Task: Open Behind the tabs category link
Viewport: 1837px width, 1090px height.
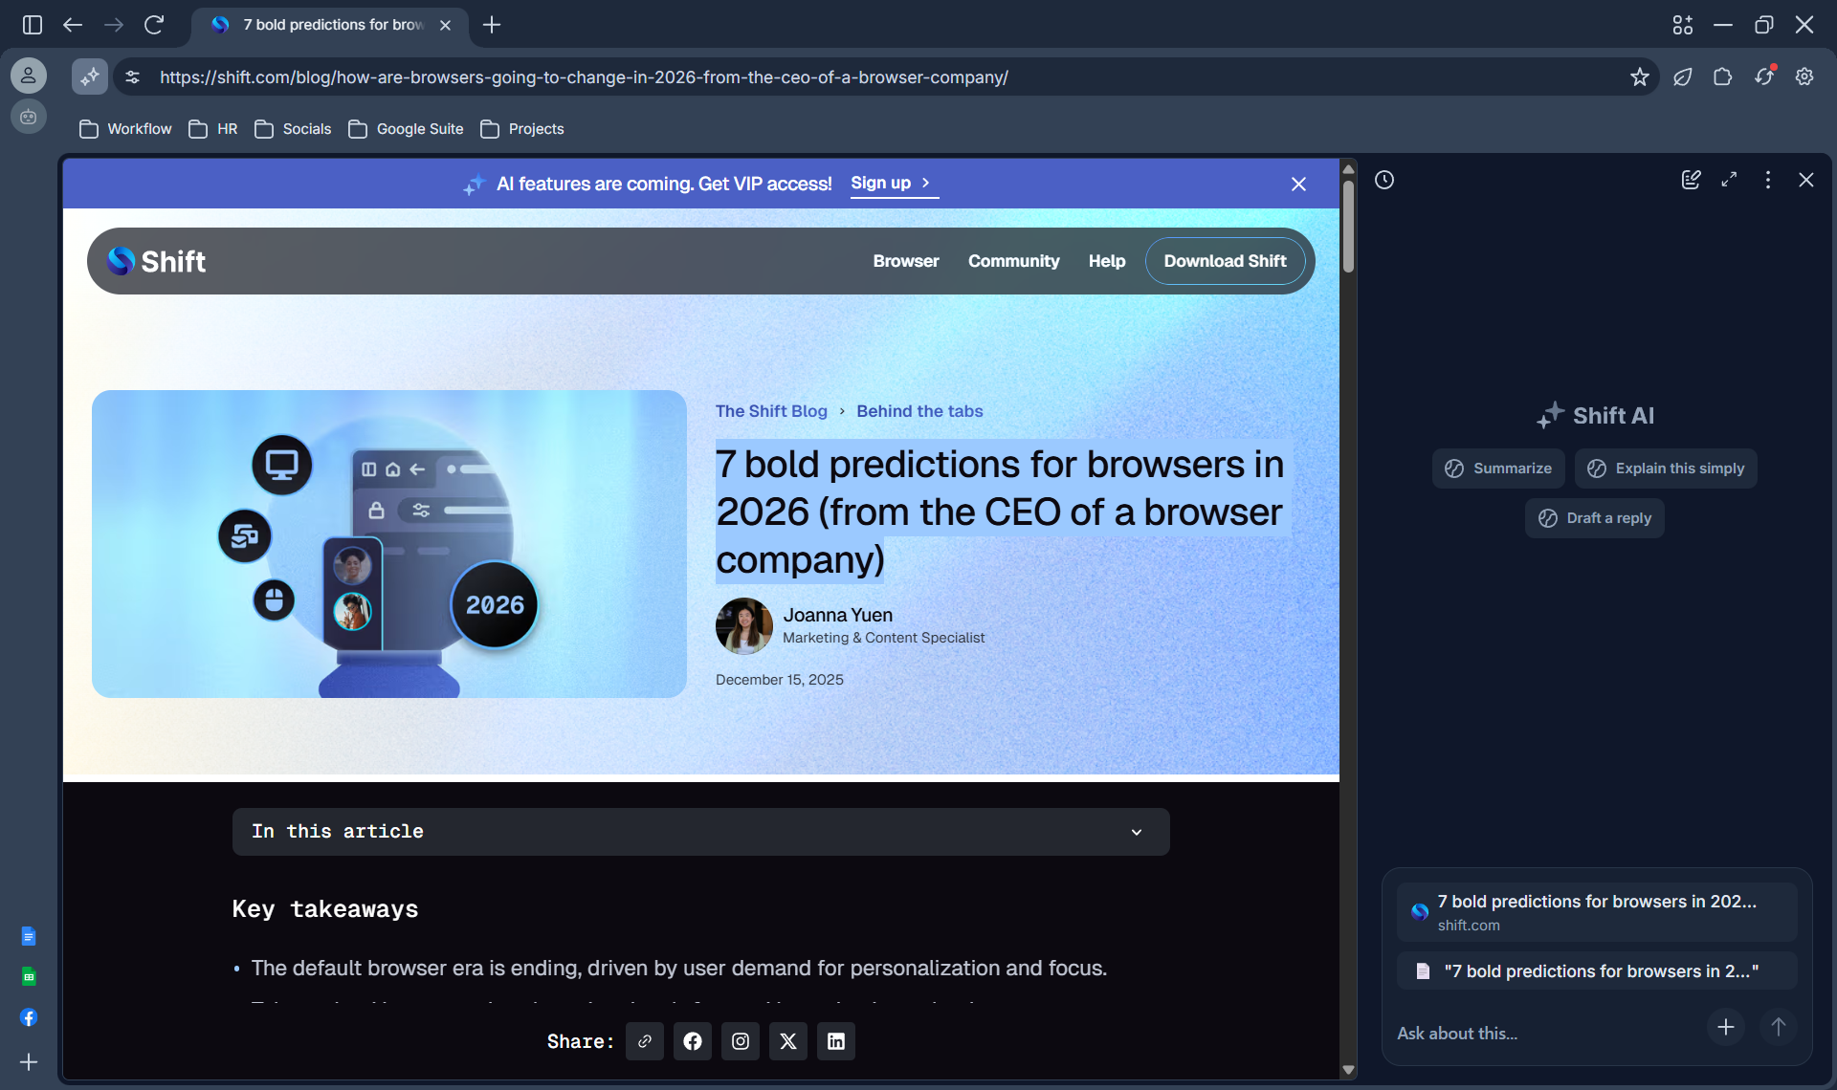Action: click(919, 411)
